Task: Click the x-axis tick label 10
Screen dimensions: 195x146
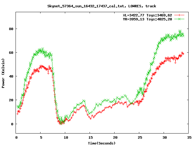Action: click(66, 137)
